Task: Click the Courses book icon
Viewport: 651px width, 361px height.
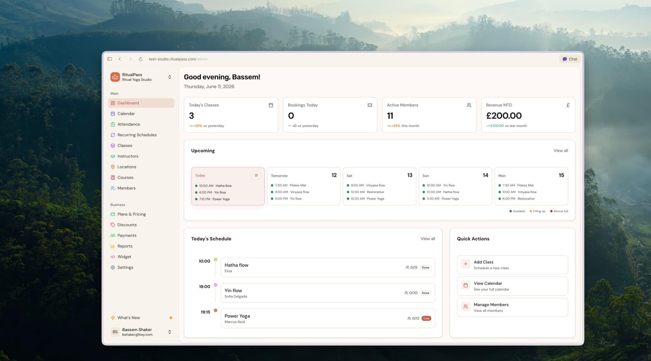Action: (113, 178)
